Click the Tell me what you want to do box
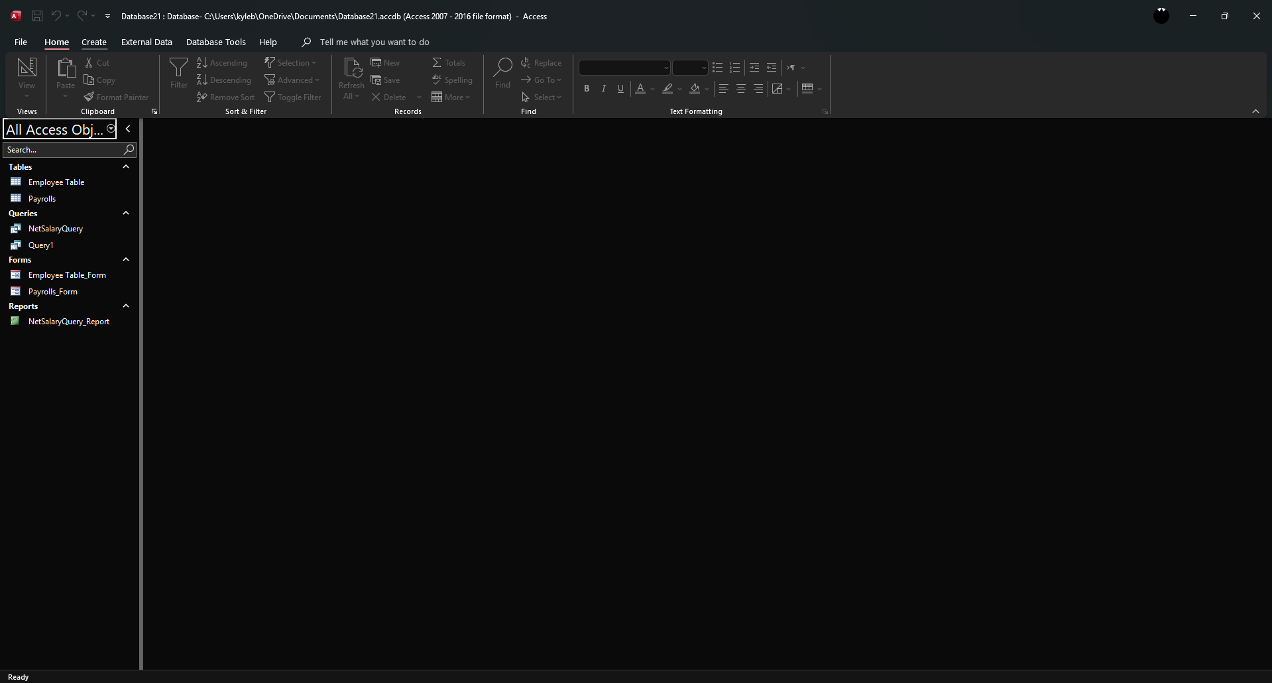 (x=374, y=42)
